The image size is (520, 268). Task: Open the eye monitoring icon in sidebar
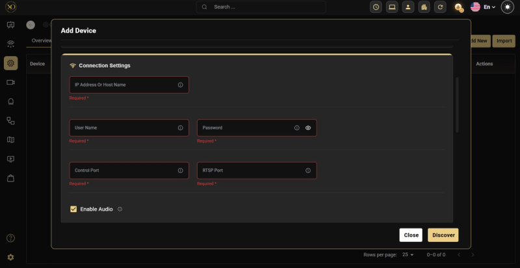point(10,44)
